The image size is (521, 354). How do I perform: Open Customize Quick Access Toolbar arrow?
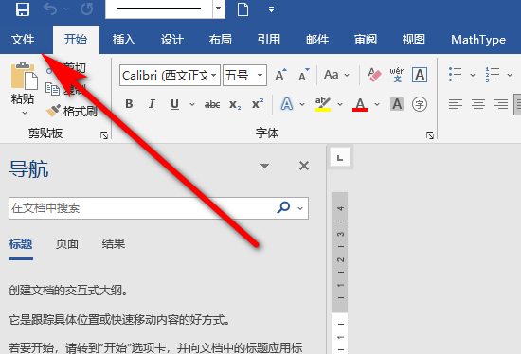tap(272, 9)
